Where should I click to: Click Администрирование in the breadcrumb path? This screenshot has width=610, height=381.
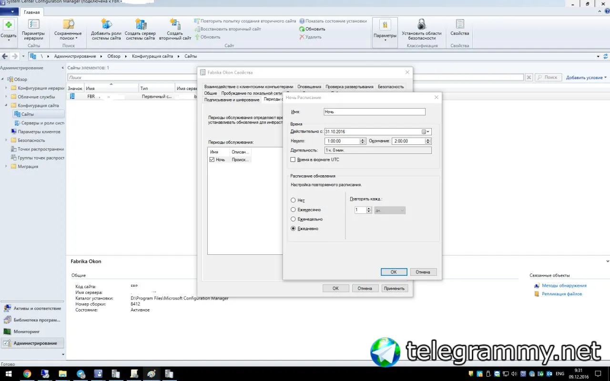75,56
